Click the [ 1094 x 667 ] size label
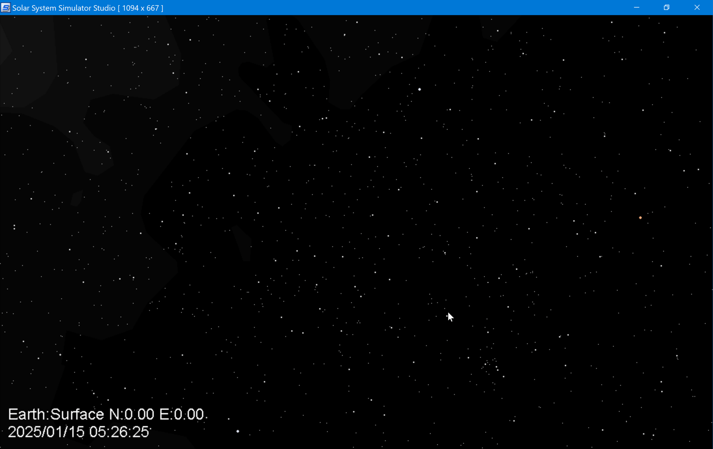713x449 pixels. [140, 8]
